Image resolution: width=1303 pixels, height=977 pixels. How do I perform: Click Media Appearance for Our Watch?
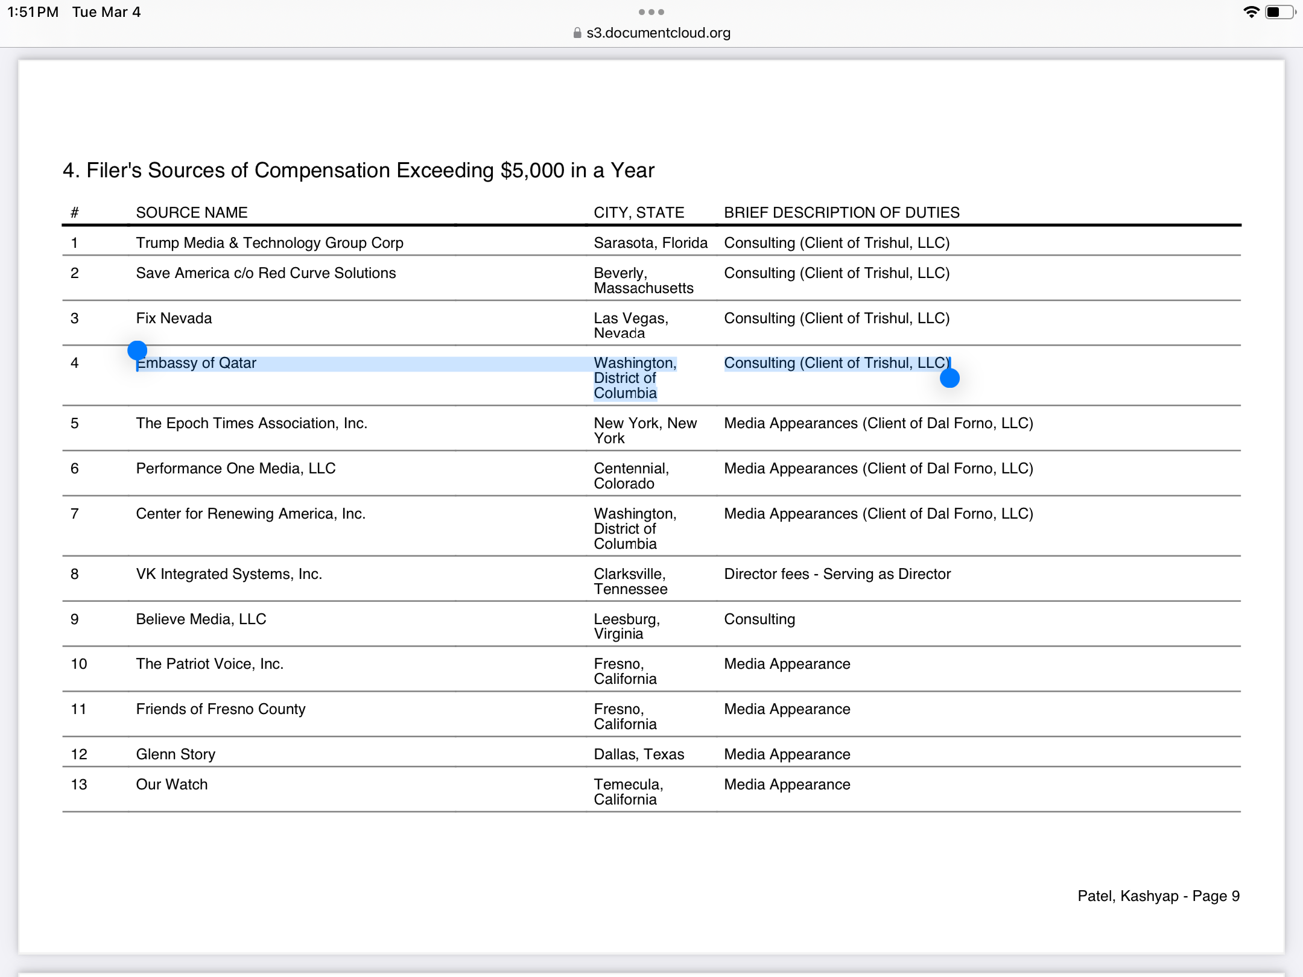pyautogui.click(x=787, y=785)
